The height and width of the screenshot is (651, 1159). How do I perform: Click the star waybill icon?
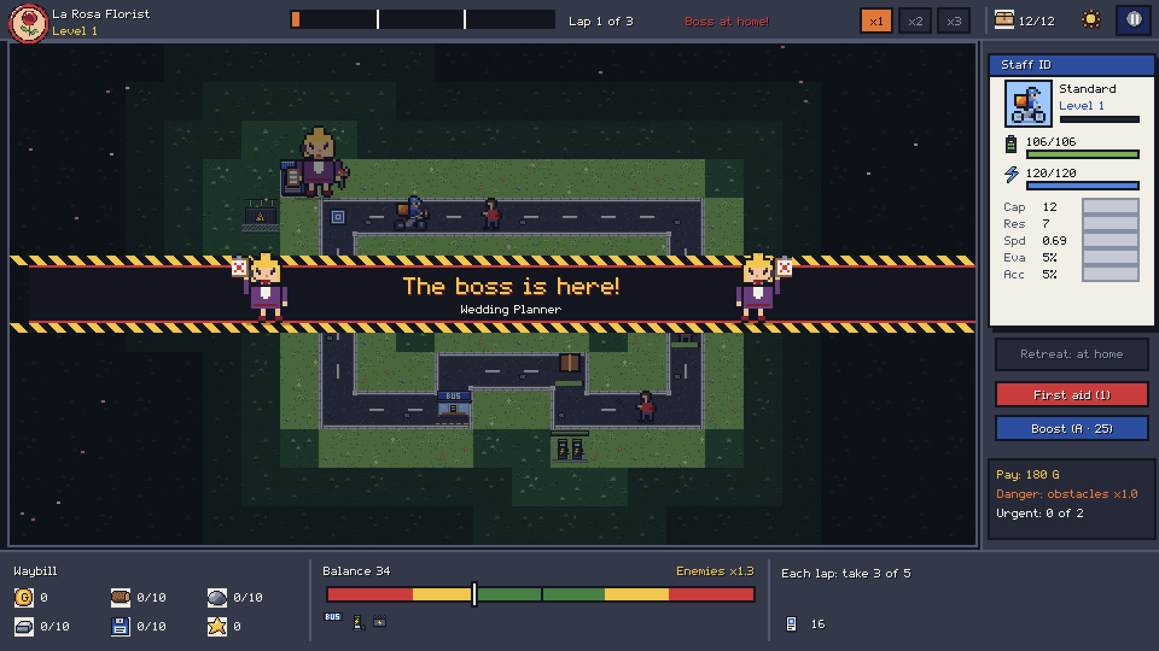(217, 626)
